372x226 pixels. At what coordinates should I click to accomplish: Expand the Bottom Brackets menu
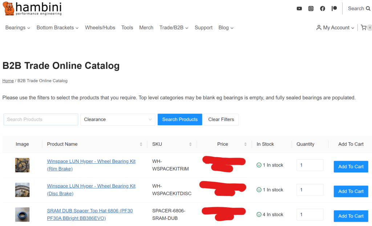(x=57, y=28)
